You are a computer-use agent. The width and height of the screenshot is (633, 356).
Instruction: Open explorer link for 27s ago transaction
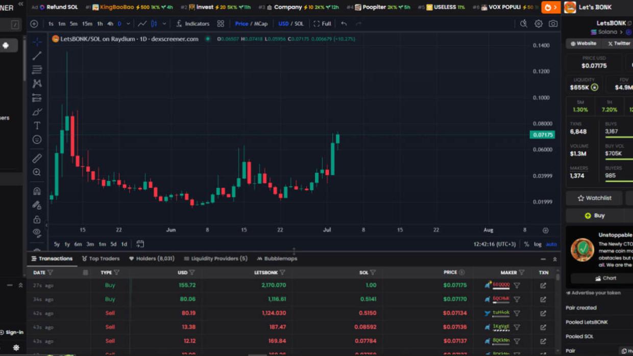coord(543,286)
